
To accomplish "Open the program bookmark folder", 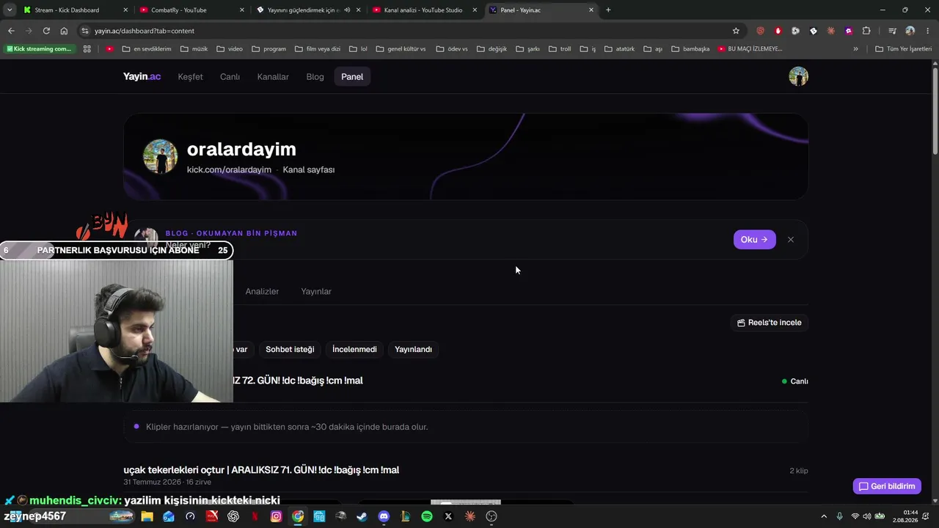I will 268,49.
